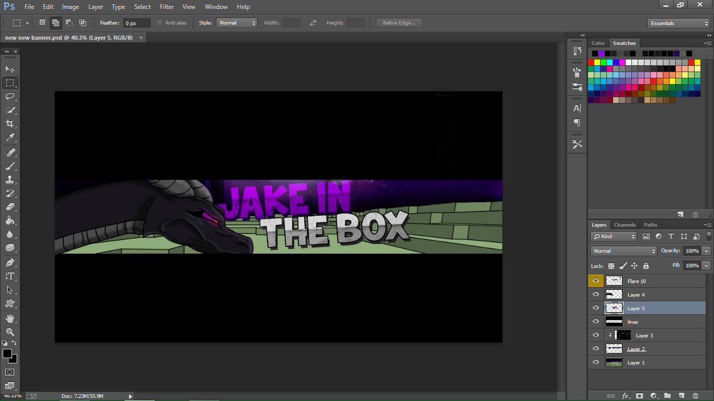Close the new new banner.psd tab
714x401 pixels.
coord(141,38)
